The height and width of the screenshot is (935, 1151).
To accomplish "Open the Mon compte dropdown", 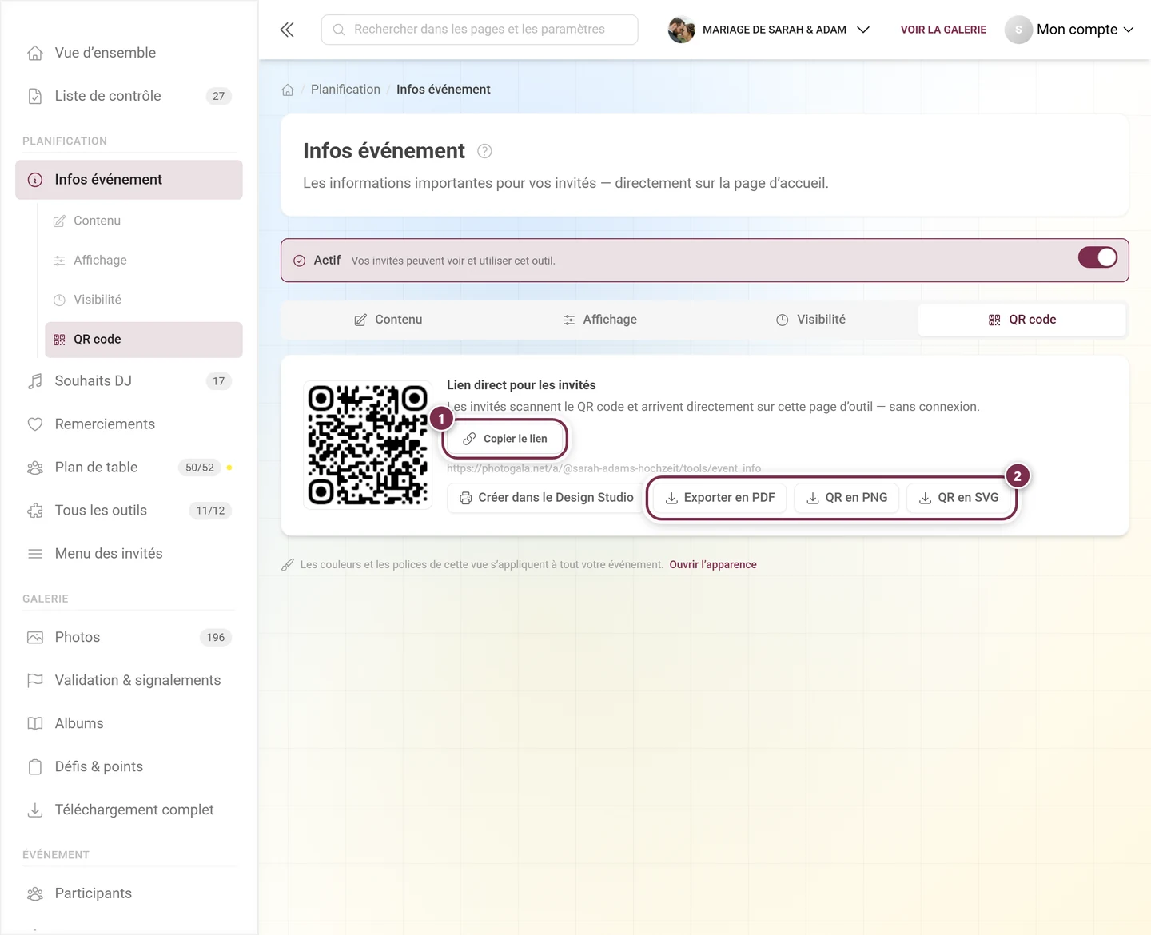I will click(x=1069, y=30).
